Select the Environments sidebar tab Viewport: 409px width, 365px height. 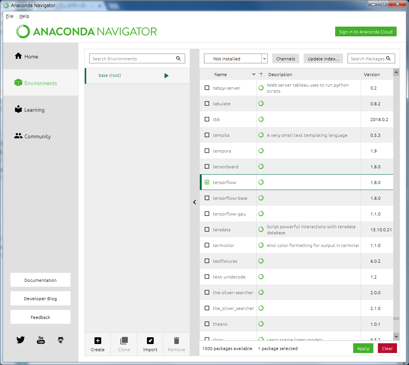click(x=40, y=83)
